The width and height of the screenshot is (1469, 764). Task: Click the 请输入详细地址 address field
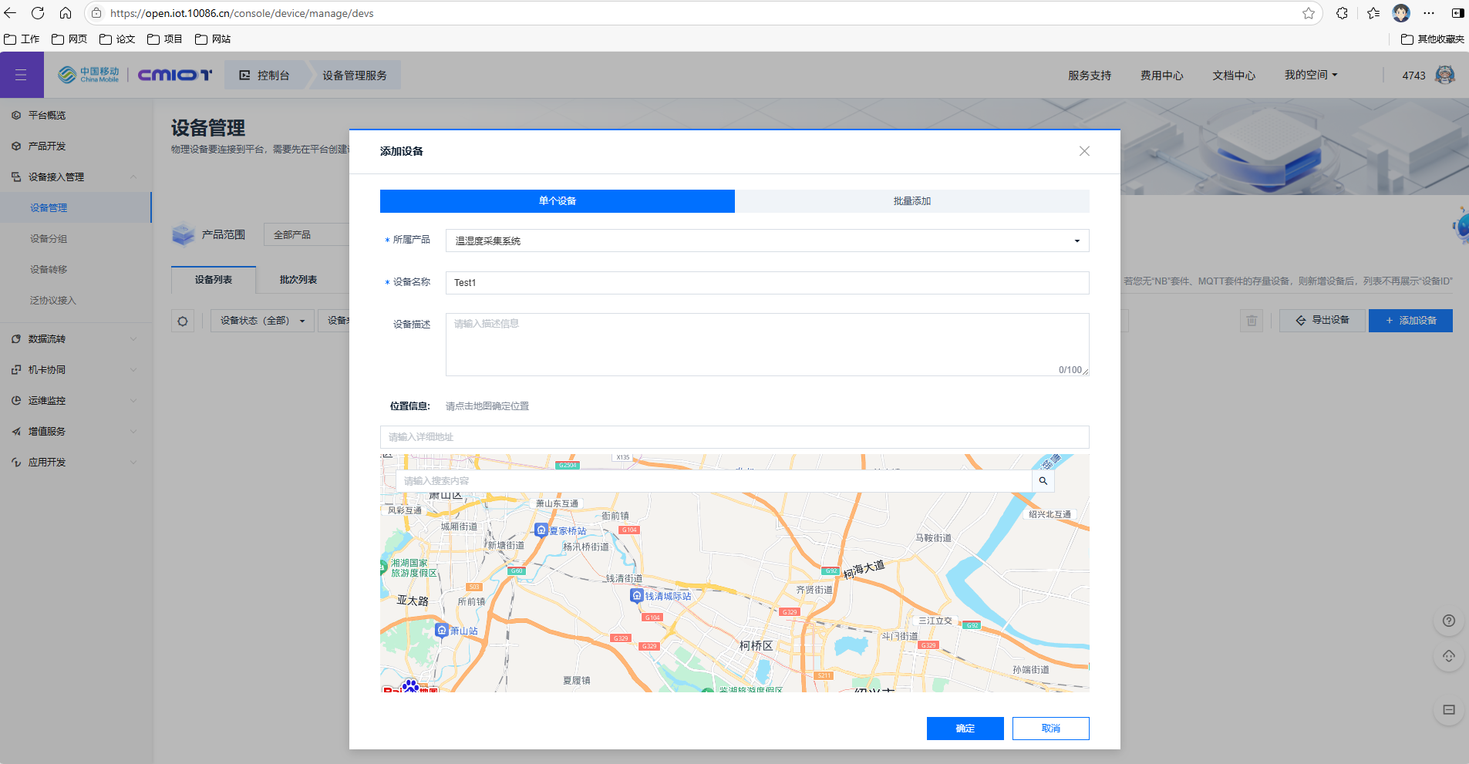click(x=734, y=437)
